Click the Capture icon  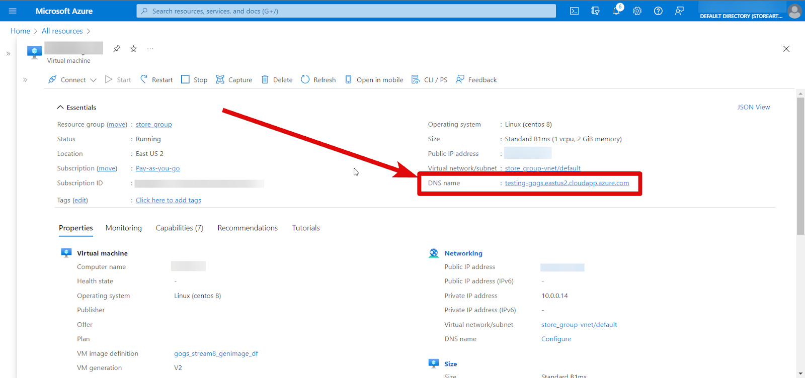[220, 79]
